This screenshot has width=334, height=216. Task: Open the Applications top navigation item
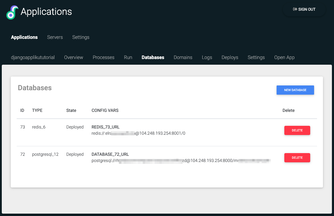tap(24, 37)
